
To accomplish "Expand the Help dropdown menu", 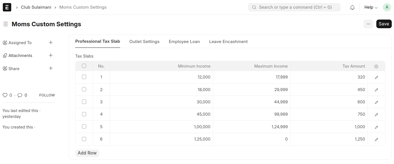I will pyautogui.click(x=371, y=7).
